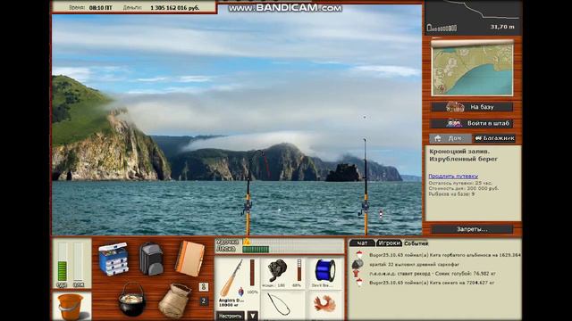The width and height of the screenshot is (572, 321).
Task: Click the Удочка tension progress bar
Action: click(293, 242)
